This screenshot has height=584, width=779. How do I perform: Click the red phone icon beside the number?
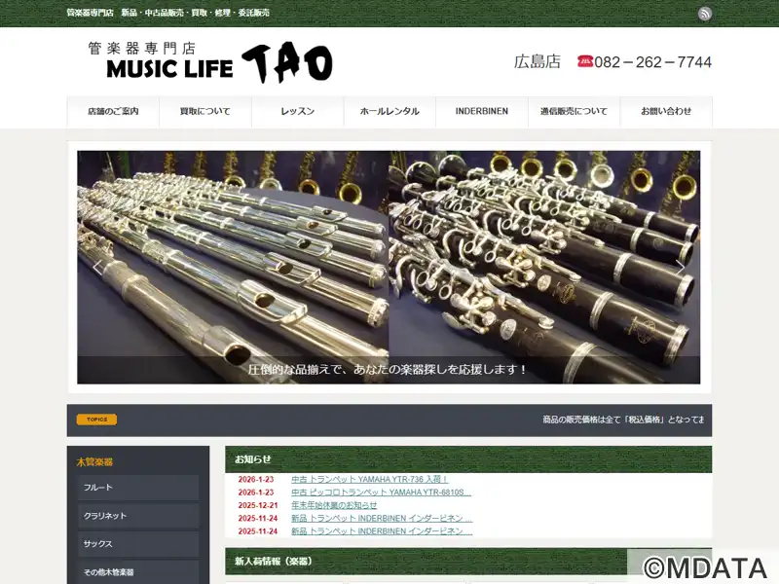click(584, 61)
